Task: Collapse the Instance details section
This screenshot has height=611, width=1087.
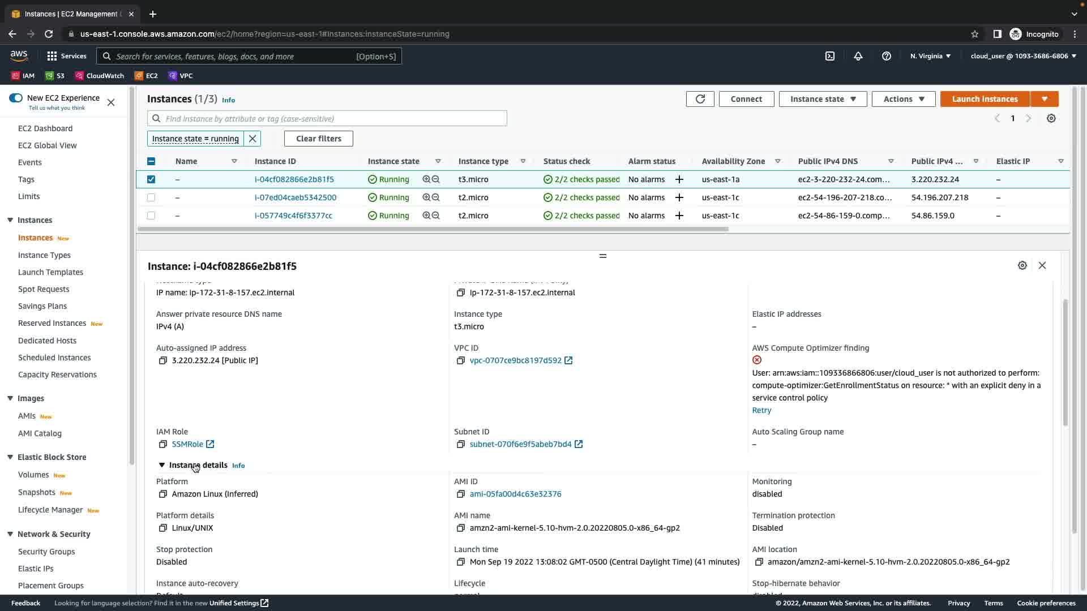Action: coord(162,465)
